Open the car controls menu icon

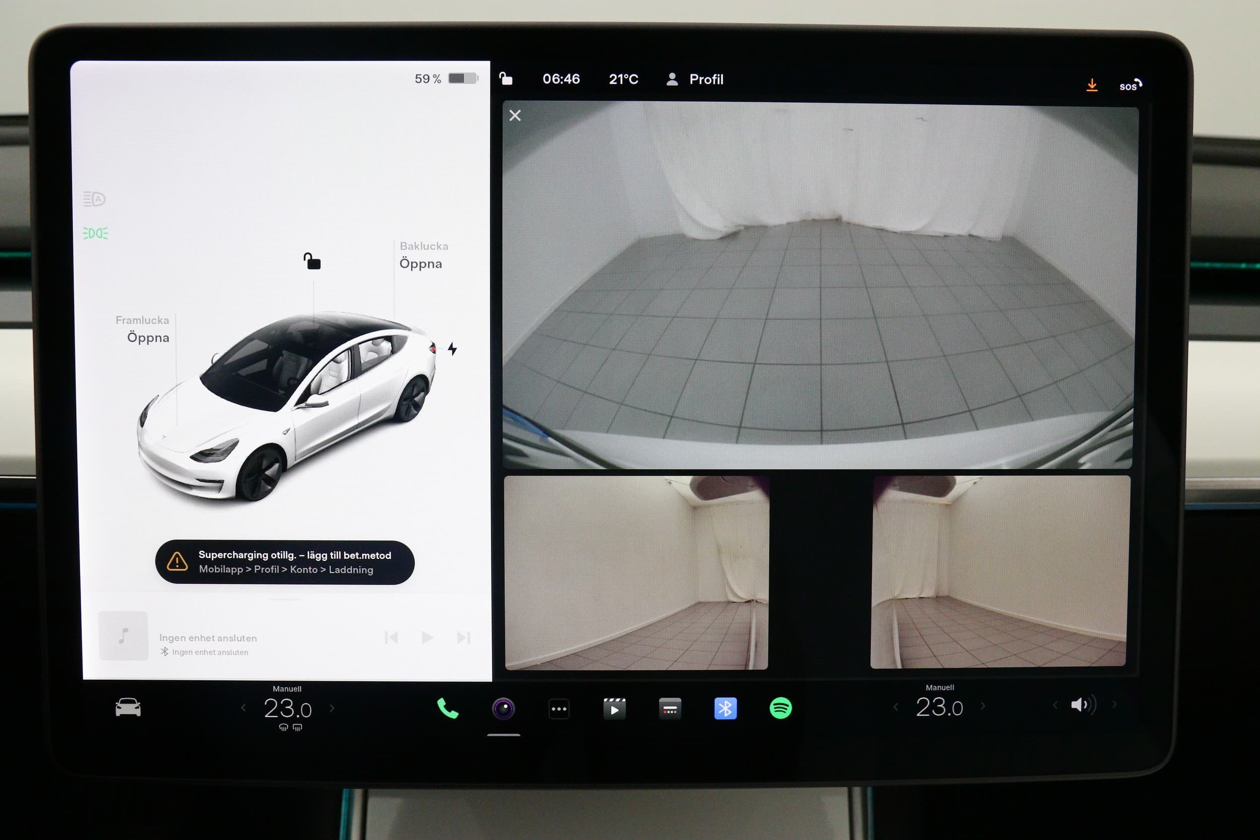(128, 707)
